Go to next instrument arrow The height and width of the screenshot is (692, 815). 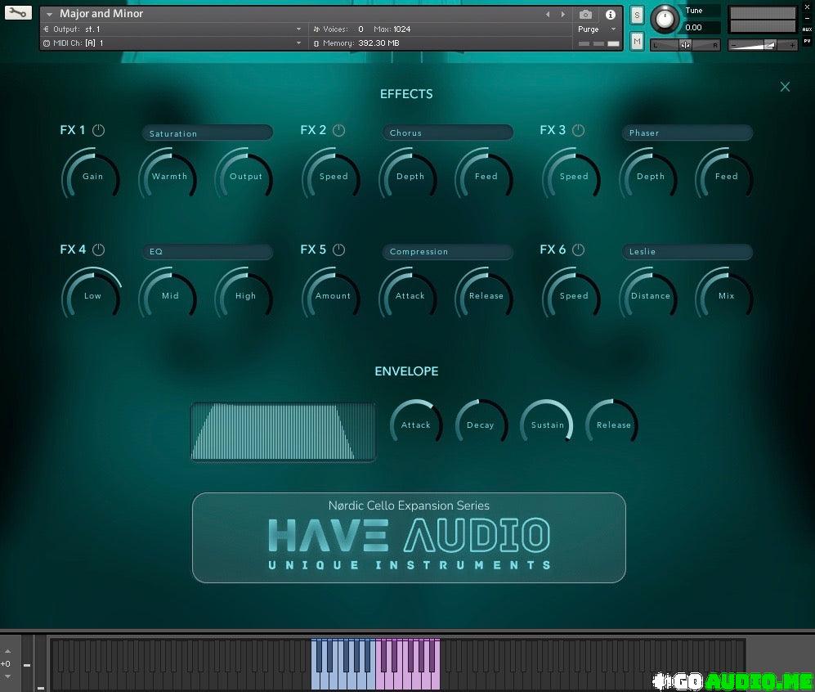pos(563,15)
